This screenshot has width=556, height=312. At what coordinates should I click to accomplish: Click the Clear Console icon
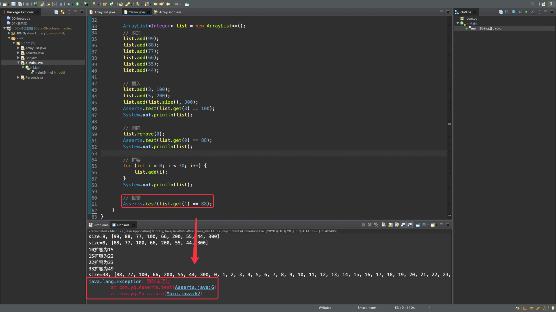384,225
